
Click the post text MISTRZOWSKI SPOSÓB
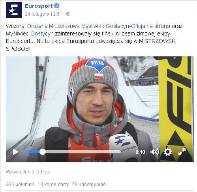tap(91, 45)
